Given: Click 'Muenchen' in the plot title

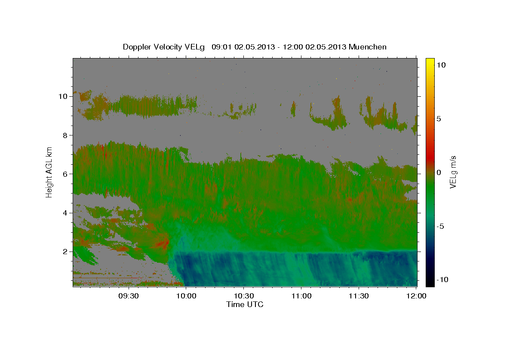Looking at the screenshot, I should tap(368, 47).
